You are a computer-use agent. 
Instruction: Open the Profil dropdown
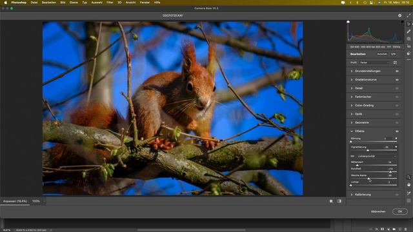pos(374,63)
